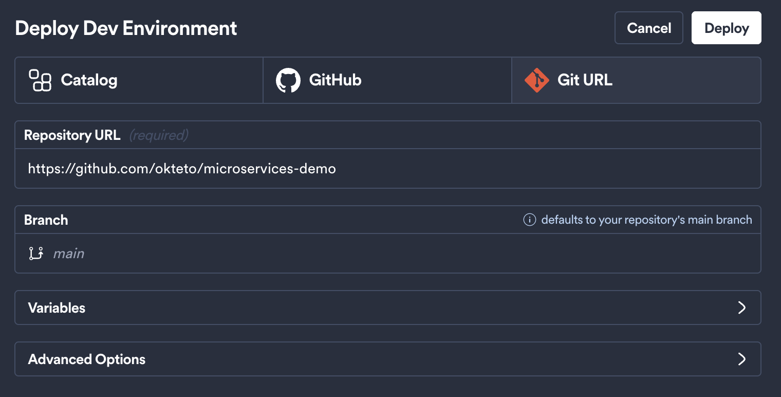Screen dimensions: 781x397
Task: Collapse the Variables panel row
Action: pyautogui.click(x=390, y=308)
